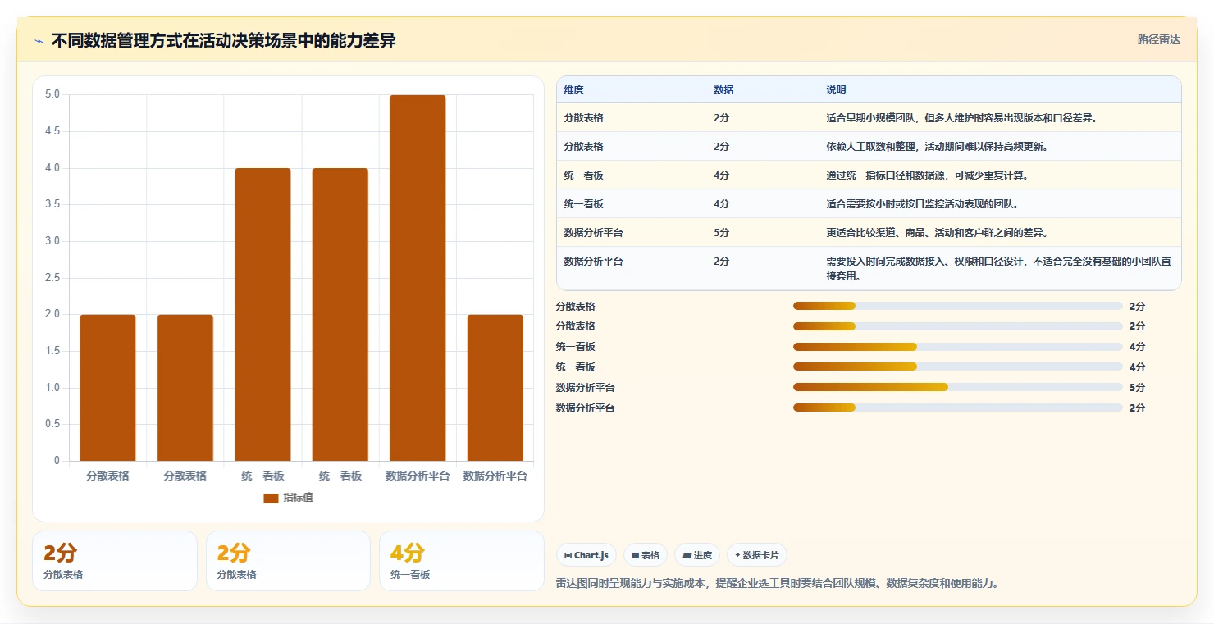
Task: Select the panel title 不同数据管理方式在活动决策场景中的能力差异
Action: click(224, 40)
